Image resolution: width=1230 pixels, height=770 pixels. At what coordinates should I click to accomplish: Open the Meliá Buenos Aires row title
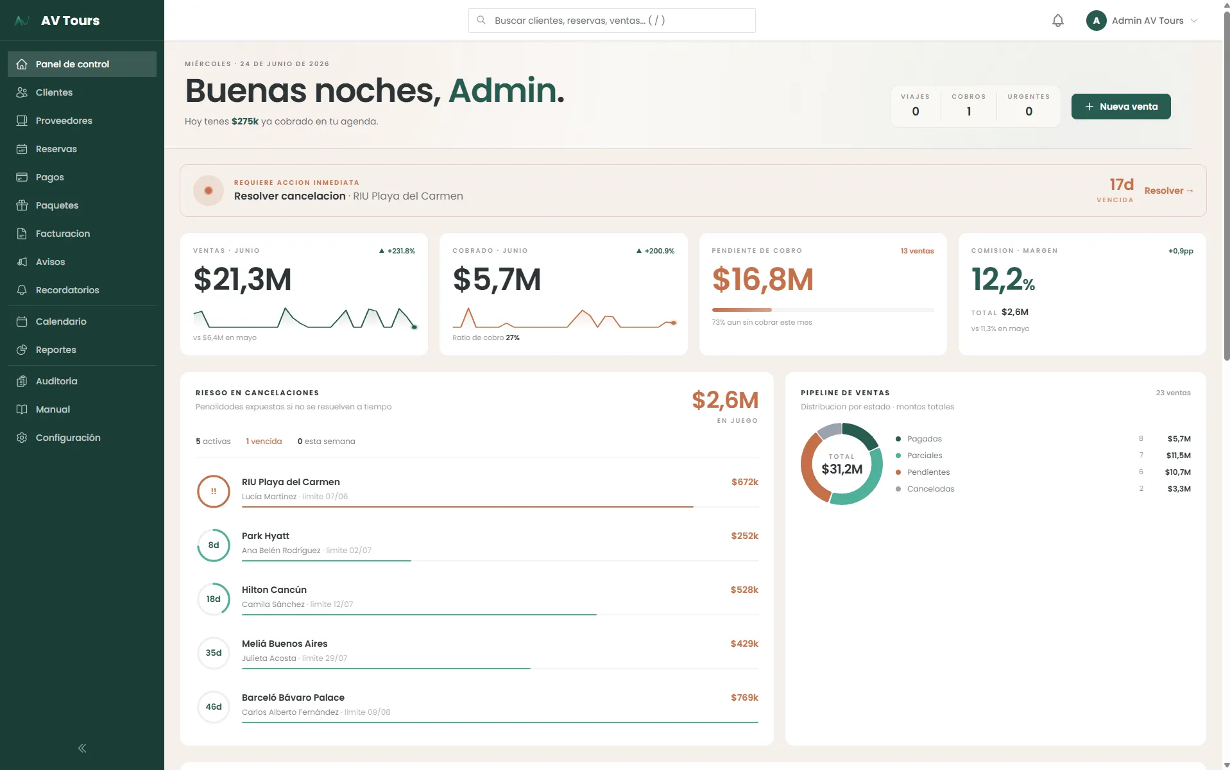click(284, 644)
